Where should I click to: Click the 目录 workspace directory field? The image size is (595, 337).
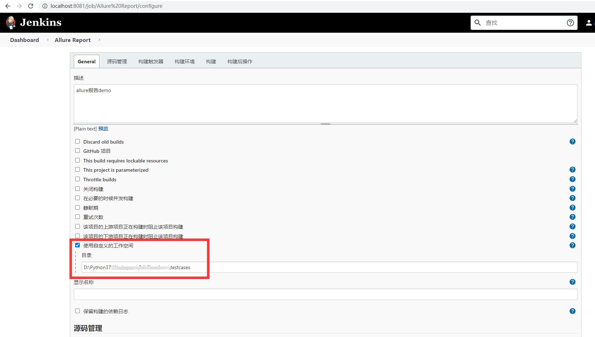pos(329,267)
